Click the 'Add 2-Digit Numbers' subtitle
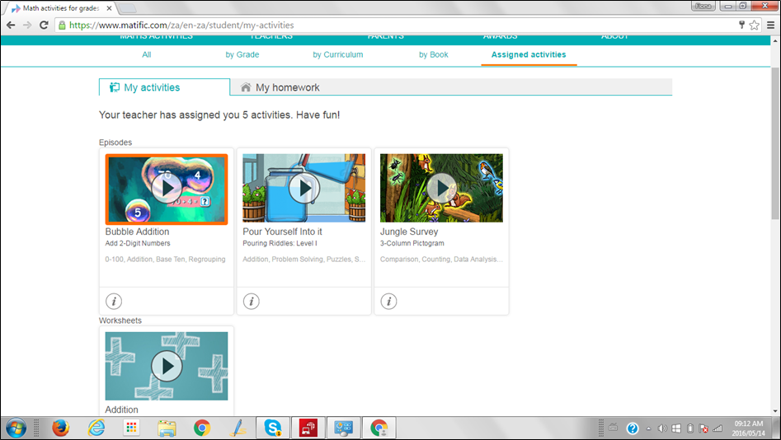 (138, 243)
